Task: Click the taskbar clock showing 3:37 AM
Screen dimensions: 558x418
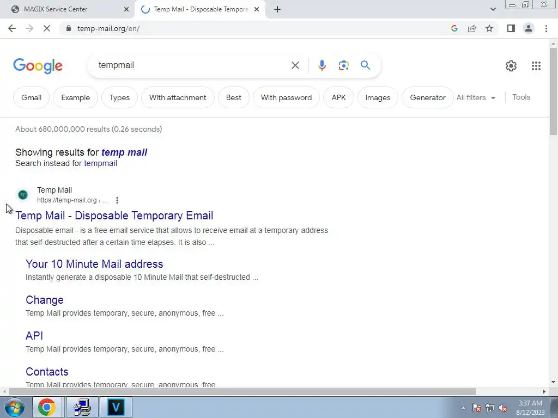Action: [530, 408]
